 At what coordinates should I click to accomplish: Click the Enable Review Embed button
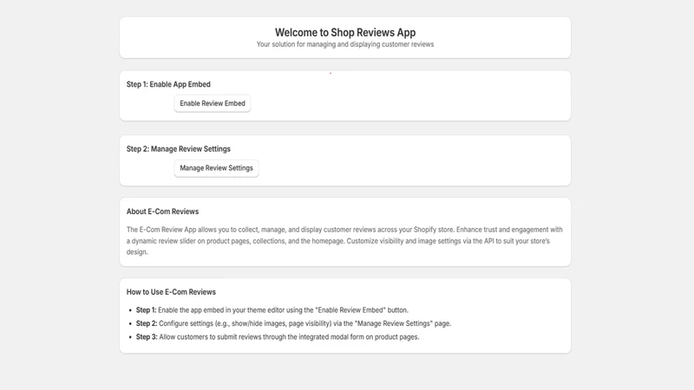click(213, 103)
